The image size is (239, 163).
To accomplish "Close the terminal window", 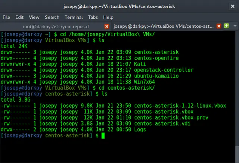I will point(233,6).
